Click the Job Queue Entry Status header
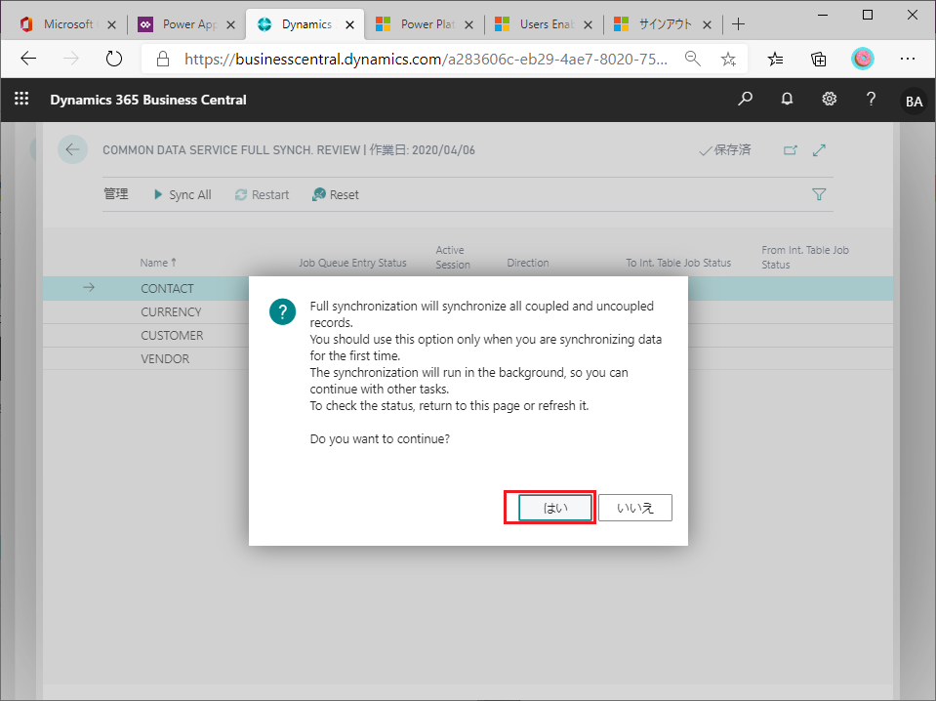 pos(352,263)
